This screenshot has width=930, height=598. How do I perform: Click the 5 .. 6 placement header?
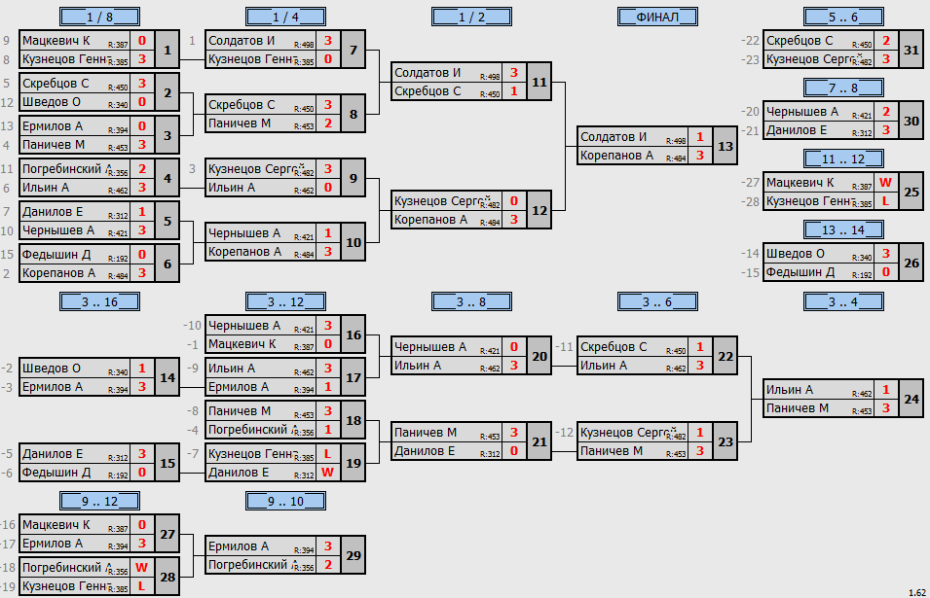pos(843,17)
